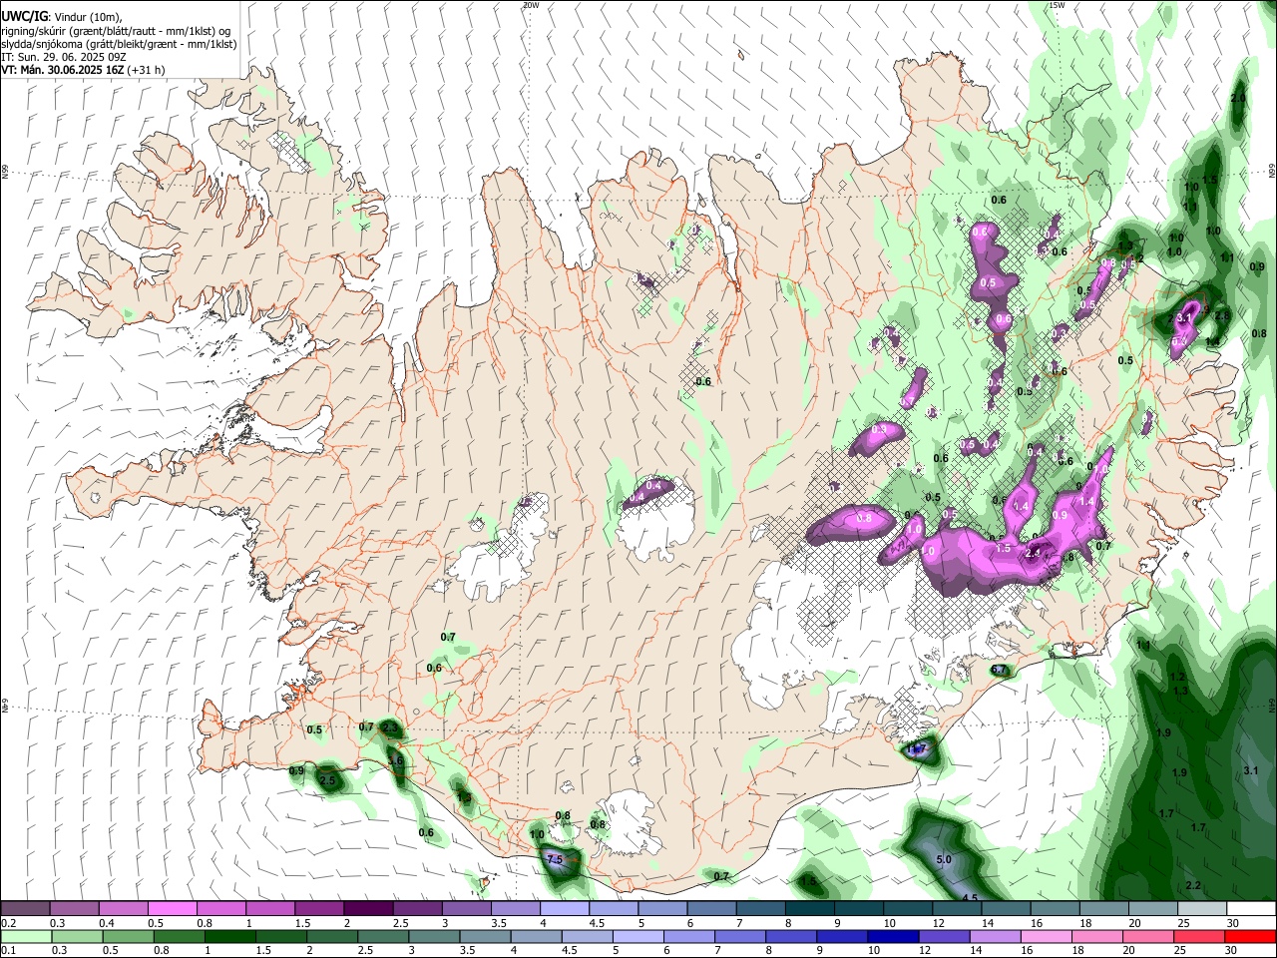The height and width of the screenshot is (958, 1277).
Task: Click the 'IT: Sun. 29. 06. 2025 09Z' line
Action: click(x=63, y=57)
